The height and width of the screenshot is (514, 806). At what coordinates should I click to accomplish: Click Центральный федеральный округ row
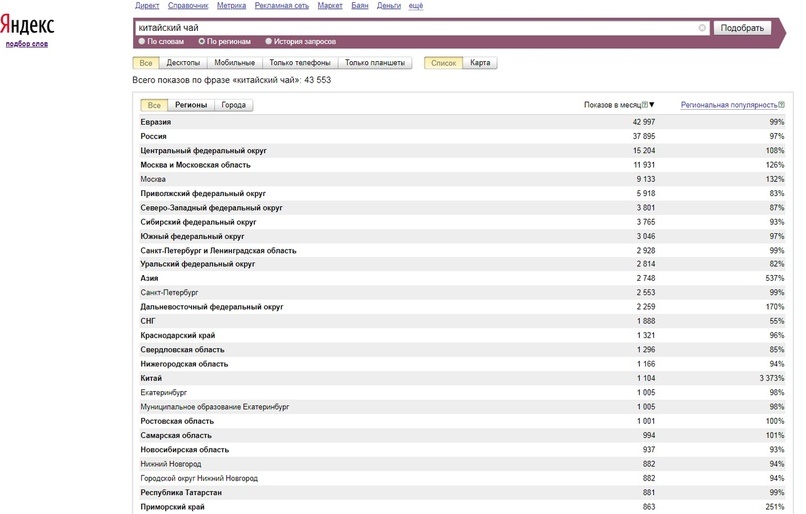coord(462,151)
